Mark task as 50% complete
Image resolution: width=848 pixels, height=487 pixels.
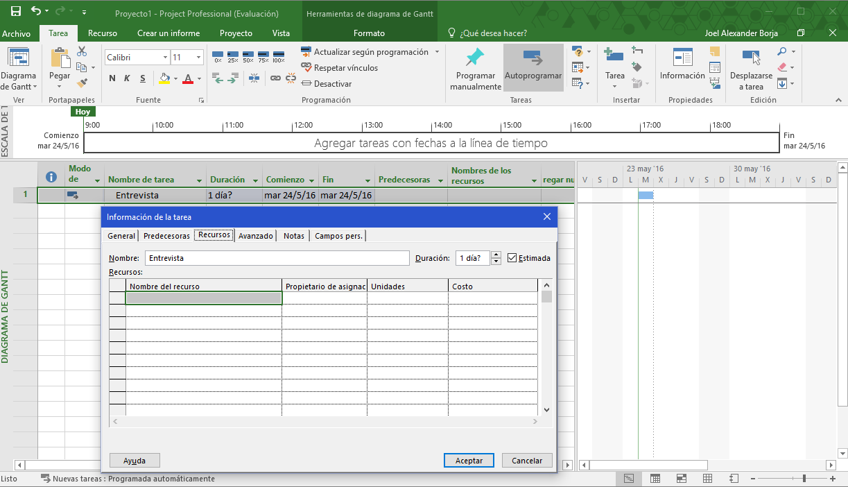248,55
